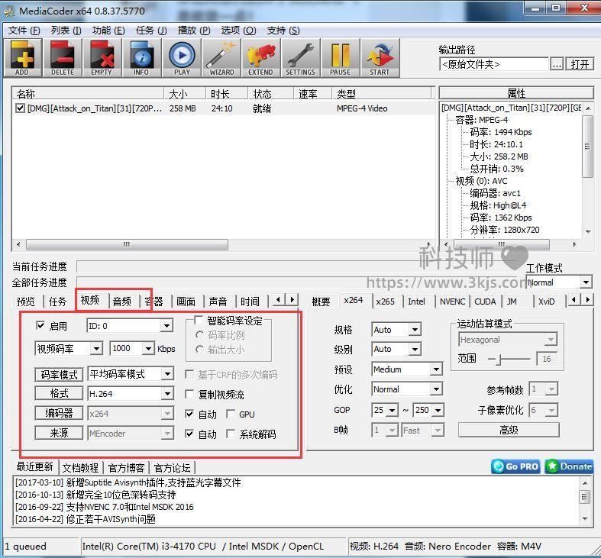Click the 来源 button
Screen dimensions: 601x558
click(59, 433)
